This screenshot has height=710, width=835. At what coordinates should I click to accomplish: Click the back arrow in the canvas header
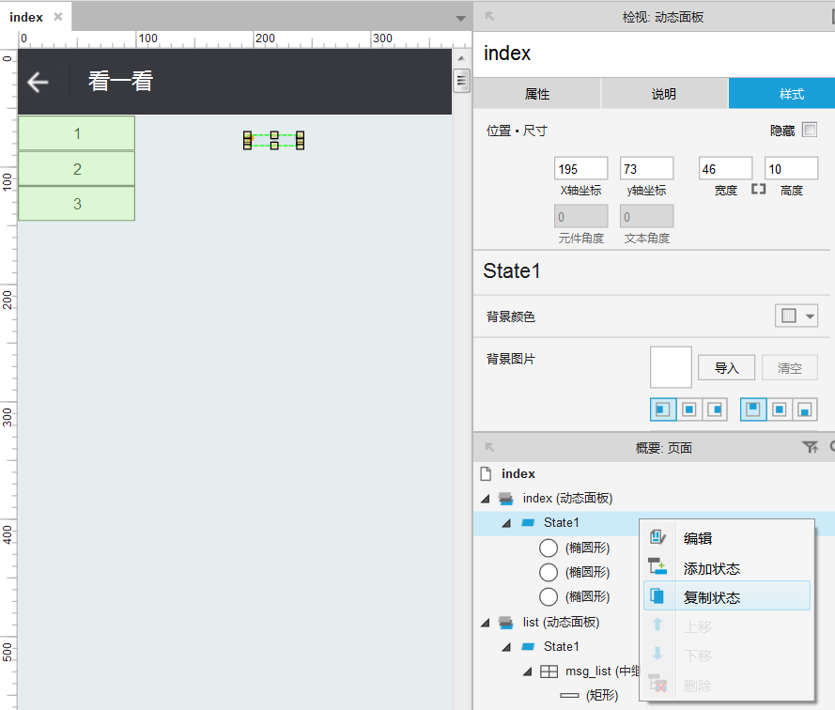(38, 82)
